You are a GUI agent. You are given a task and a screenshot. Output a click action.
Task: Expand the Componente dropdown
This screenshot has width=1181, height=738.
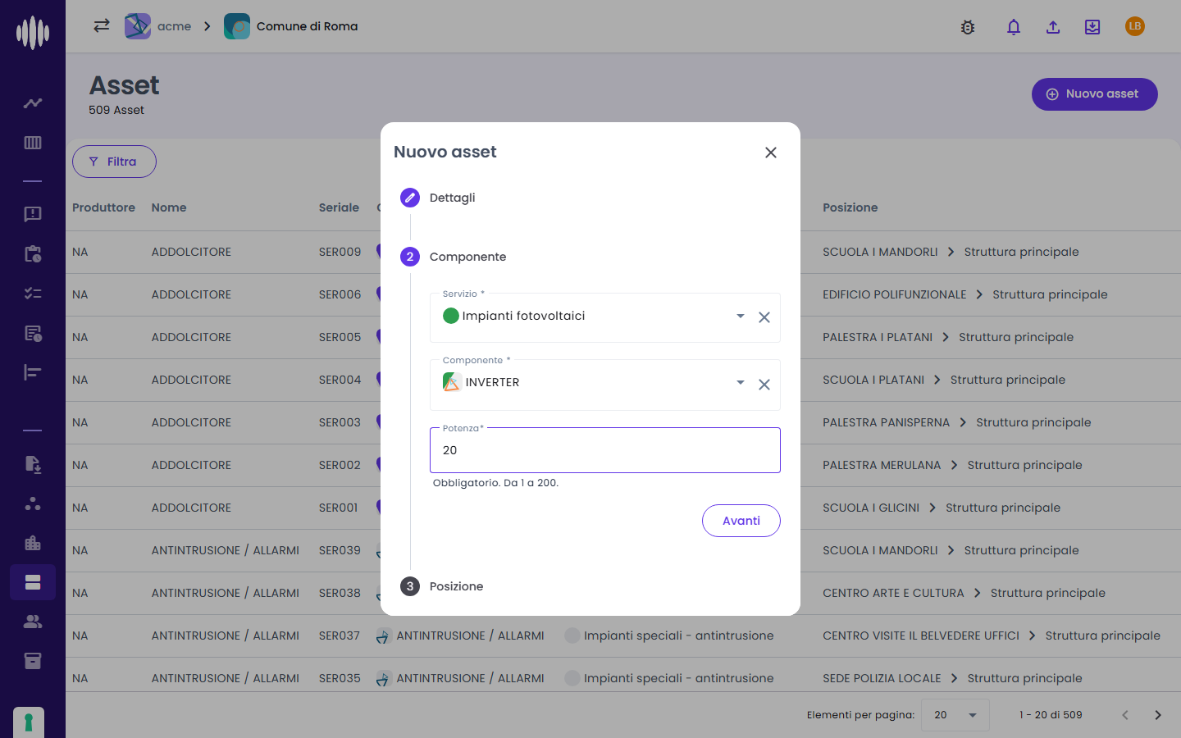741,383
